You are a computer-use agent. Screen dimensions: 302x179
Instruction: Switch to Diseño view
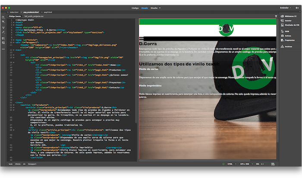pyautogui.click(x=154, y=8)
